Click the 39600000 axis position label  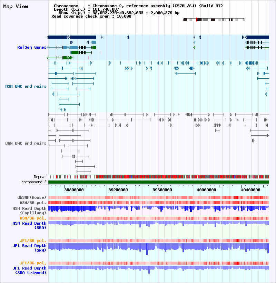tap(162, 190)
